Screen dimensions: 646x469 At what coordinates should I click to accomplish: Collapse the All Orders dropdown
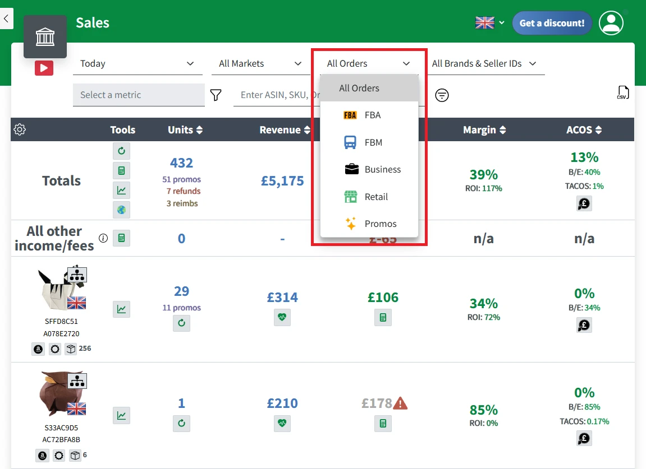point(369,64)
